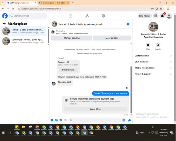Click the Marketplace listing thumbnail in banner
The width and height of the screenshot is (176, 141).
pos(53,32)
